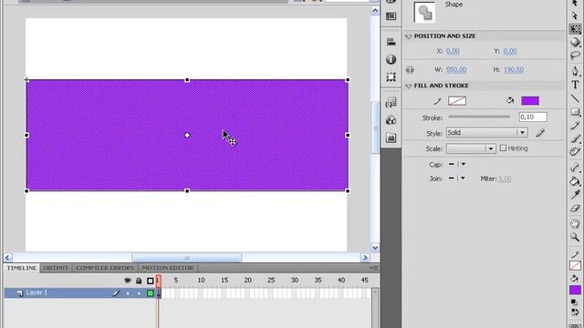Screen dimensions: 584x328
Task: Select the Eraser tool
Action: [575, 208]
